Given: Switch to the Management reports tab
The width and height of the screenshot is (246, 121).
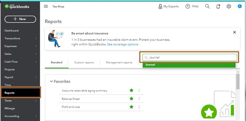Looking at the screenshot, I should click(x=119, y=62).
